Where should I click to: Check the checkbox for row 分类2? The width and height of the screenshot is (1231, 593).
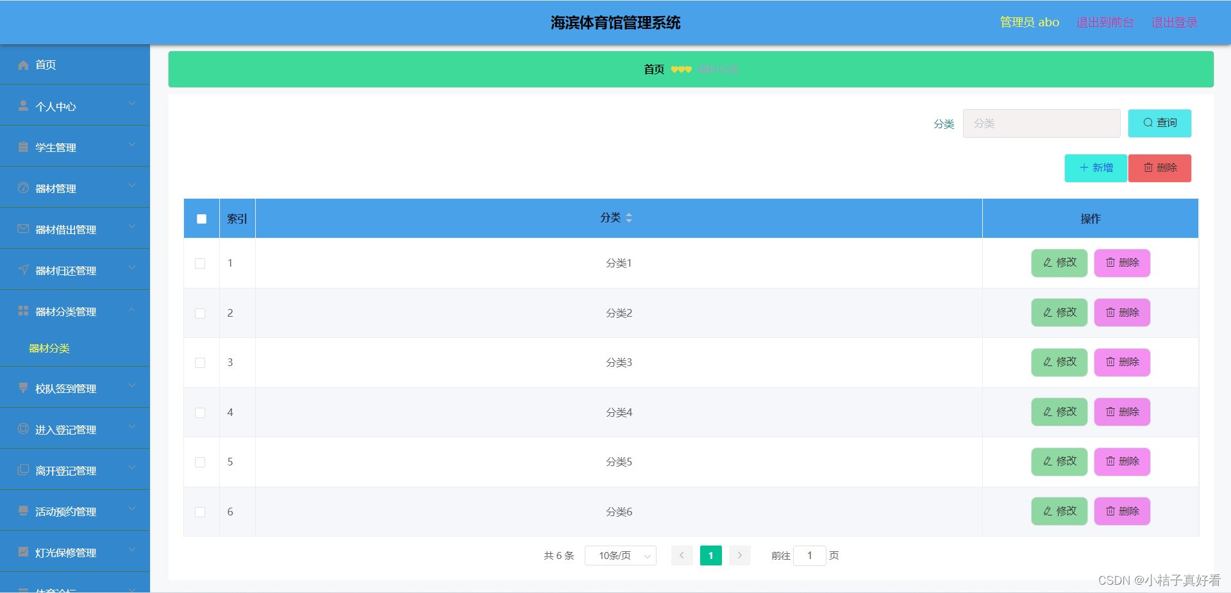[x=200, y=313]
